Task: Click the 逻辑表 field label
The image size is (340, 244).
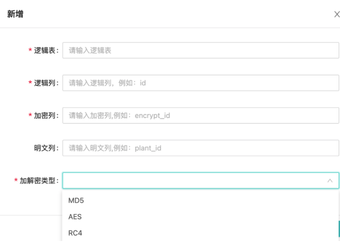Action: click(x=46, y=50)
